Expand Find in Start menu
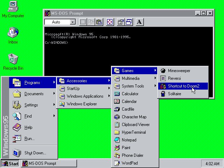This screenshot has height=168, width=224. click(x=33, y=116)
